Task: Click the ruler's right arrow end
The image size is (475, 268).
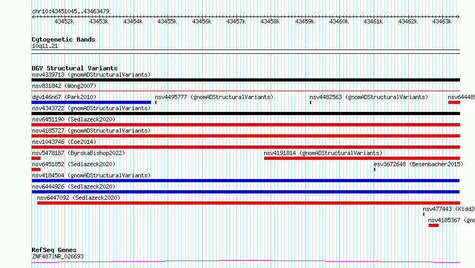Action: (x=458, y=17)
